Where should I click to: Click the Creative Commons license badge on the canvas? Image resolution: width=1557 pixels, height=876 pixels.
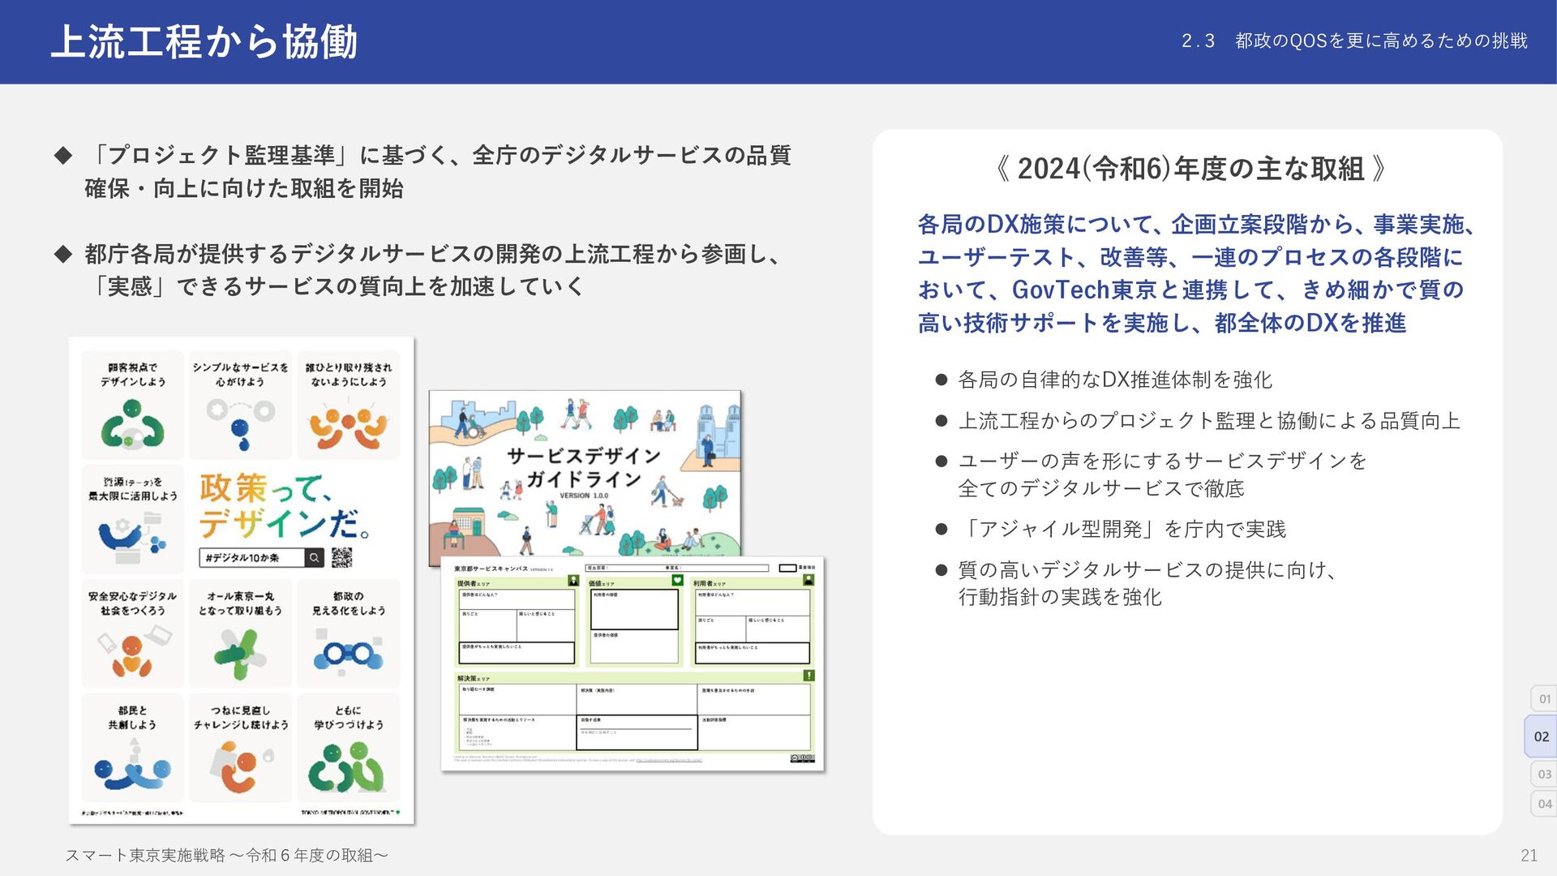point(801,758)
